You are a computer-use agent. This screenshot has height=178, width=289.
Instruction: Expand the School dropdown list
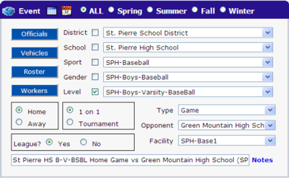click(x=267, y=47)
